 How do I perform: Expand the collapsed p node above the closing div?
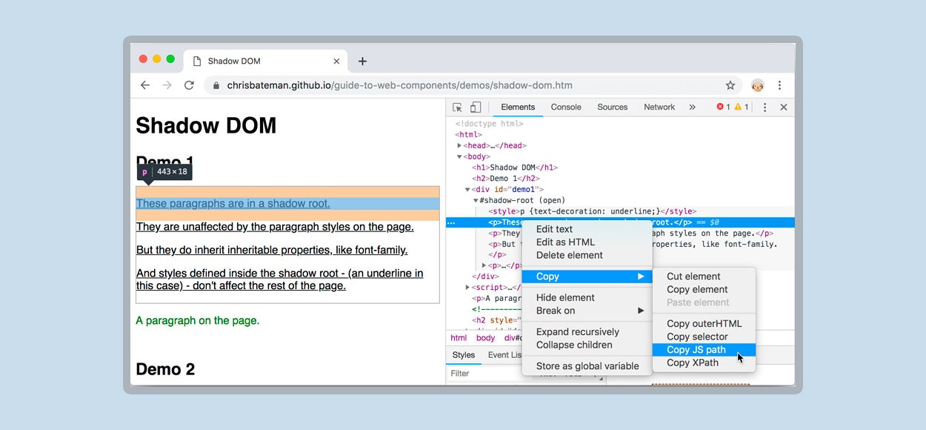[484, 265]
